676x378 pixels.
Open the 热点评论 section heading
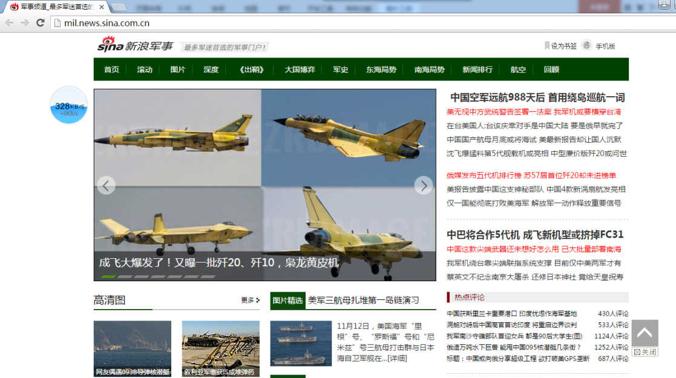pyautogui.click(x=469, y=297)
